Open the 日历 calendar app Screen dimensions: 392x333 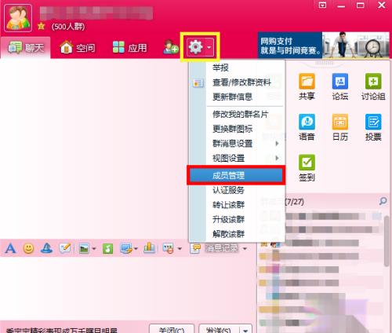[340, 127]
